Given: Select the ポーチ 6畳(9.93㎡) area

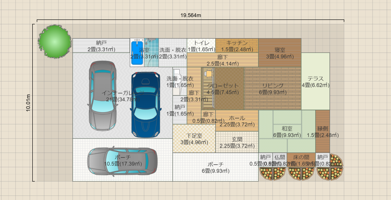Looking at the screenshot, I should [x=216, y=167].
